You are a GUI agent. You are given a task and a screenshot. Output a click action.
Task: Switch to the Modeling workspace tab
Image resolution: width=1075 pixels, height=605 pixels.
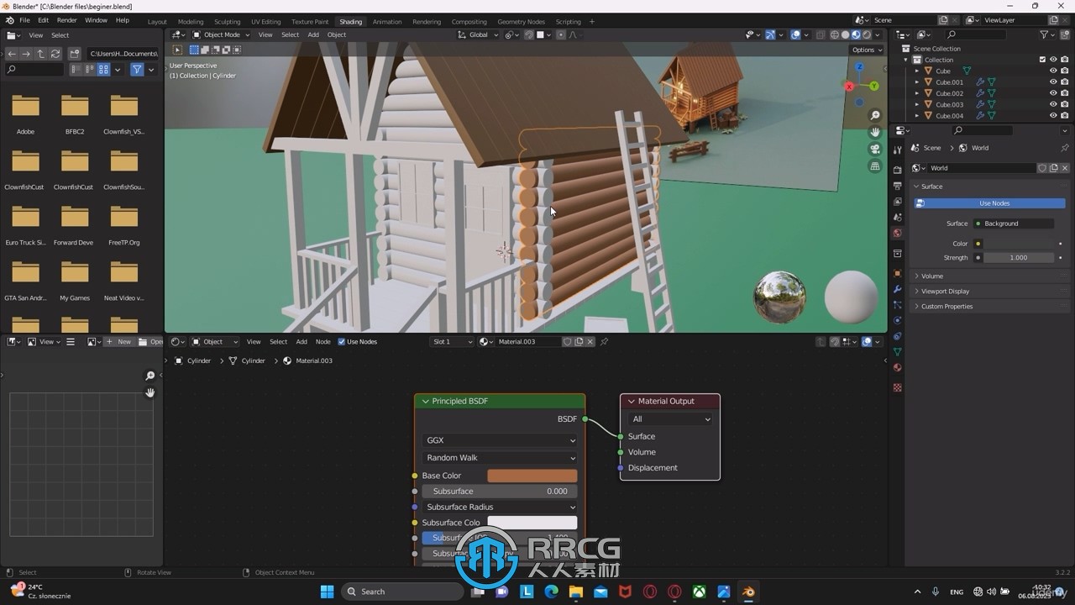pyautogui.click(x=191, y=22)
